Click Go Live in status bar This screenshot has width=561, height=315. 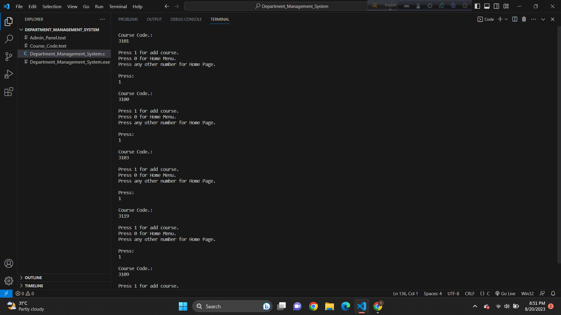pyautogui.click(x=505, y=293)
